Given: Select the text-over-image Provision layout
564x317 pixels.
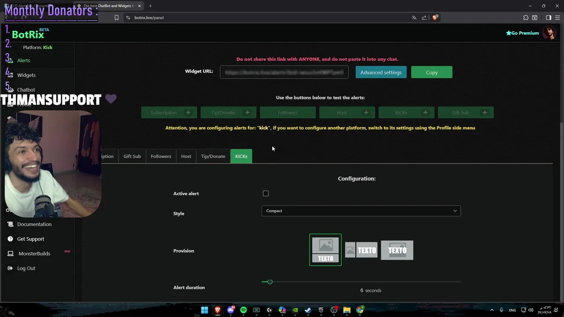Looking at the screenshot, I should [x=397, y=250].
